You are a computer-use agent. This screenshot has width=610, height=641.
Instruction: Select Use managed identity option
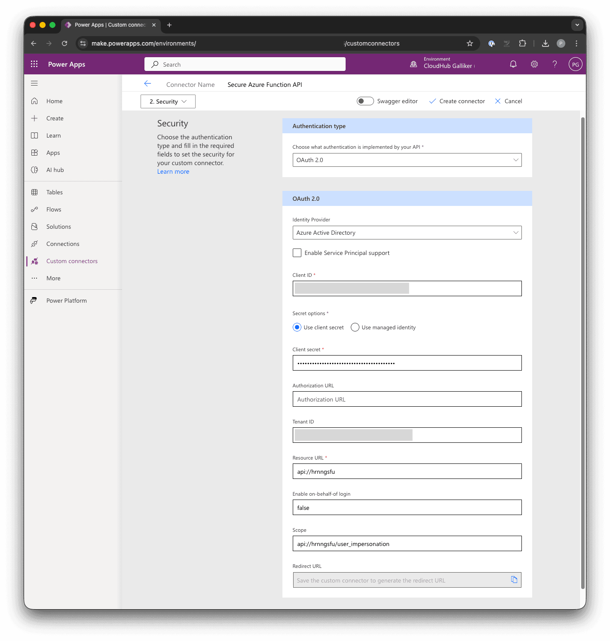[x=355, y=327]
